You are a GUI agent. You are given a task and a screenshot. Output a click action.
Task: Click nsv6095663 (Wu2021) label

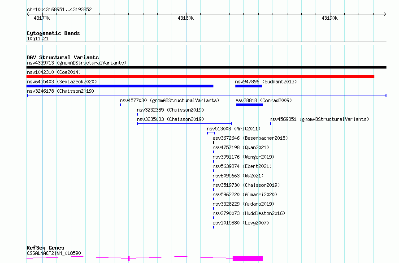[x=238, y=176]
